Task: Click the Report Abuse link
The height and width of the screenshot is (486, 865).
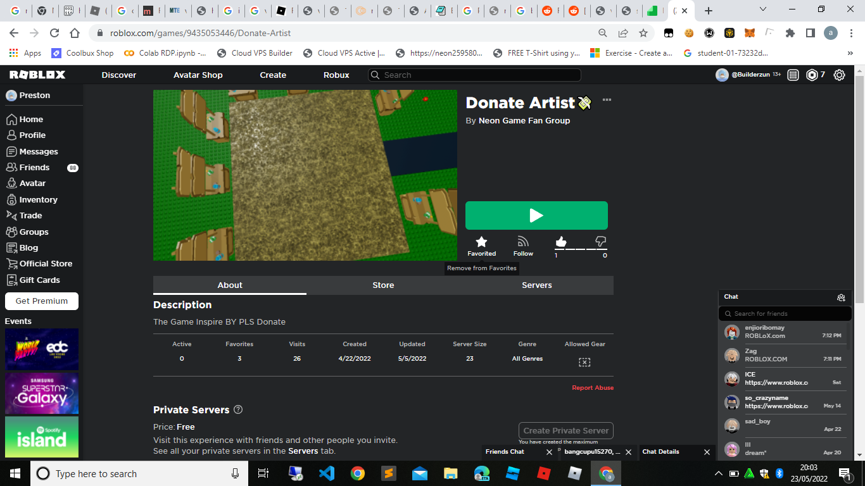Action: point(593,388)
